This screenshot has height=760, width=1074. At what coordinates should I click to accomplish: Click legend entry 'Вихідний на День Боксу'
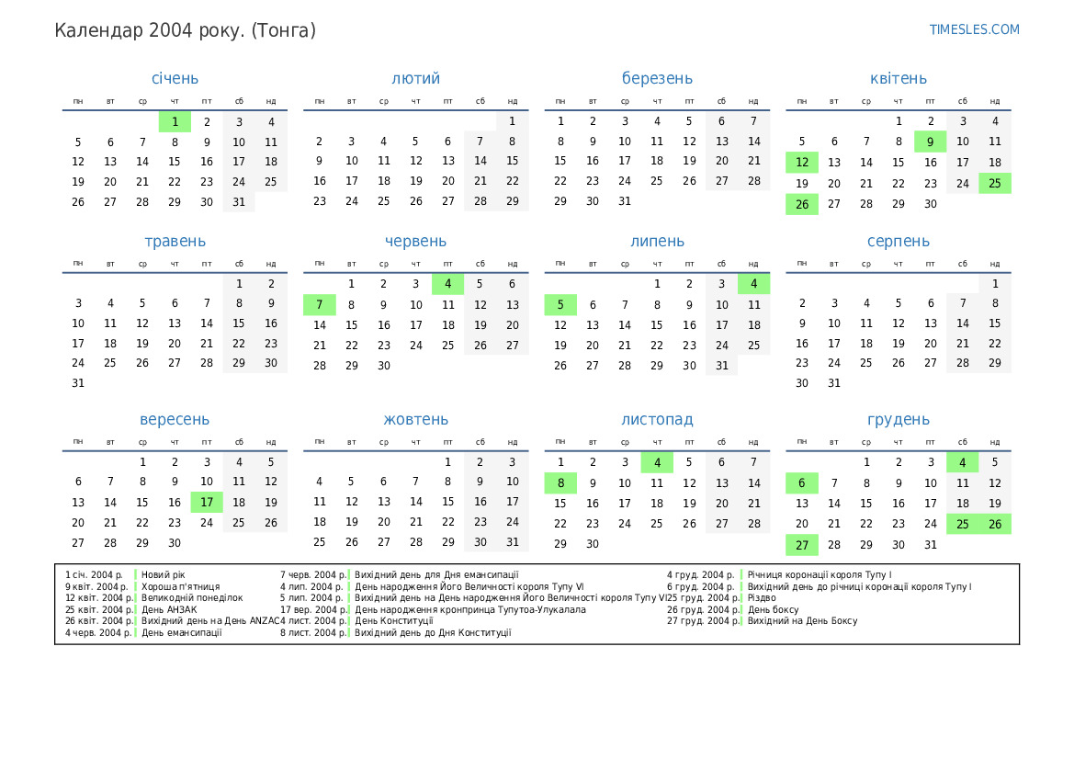802,621
